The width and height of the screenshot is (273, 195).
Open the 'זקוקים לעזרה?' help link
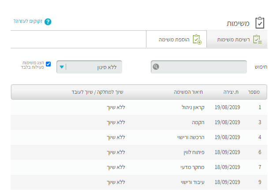[28, 22]
